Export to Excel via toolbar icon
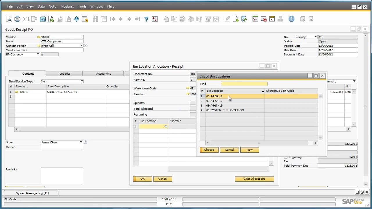This screenshot has width=372, height=209. pyautogui.click(x=51, y=19)
